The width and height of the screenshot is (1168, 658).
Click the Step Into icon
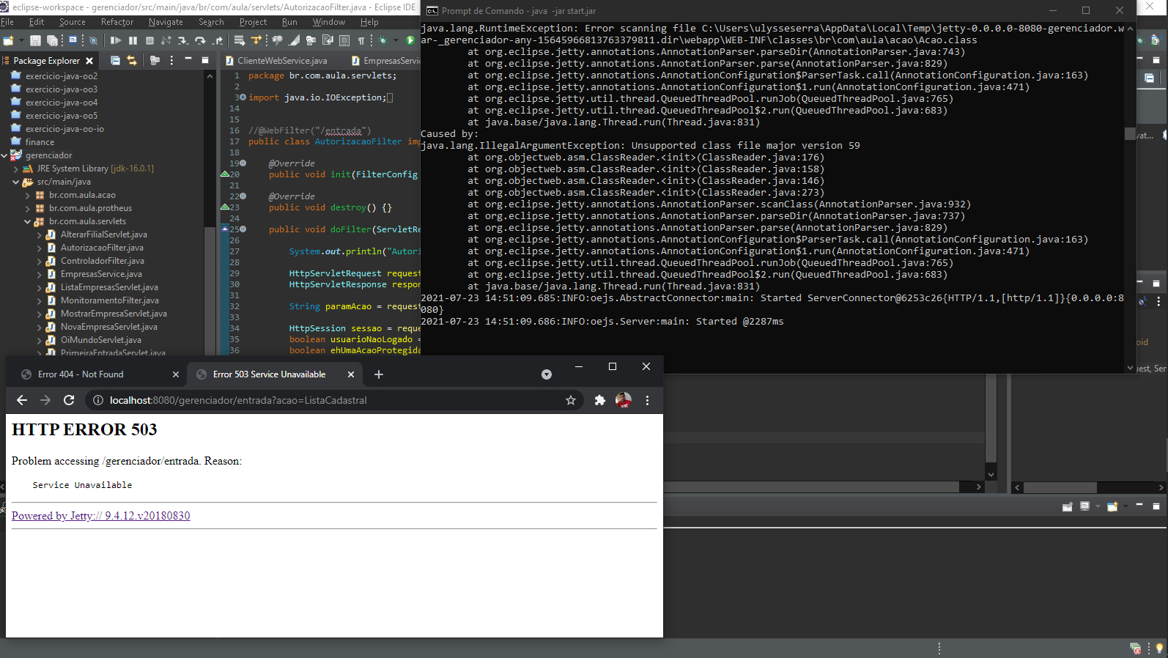183,40
